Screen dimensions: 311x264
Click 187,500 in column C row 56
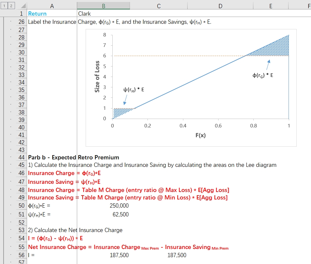point(177,255)
